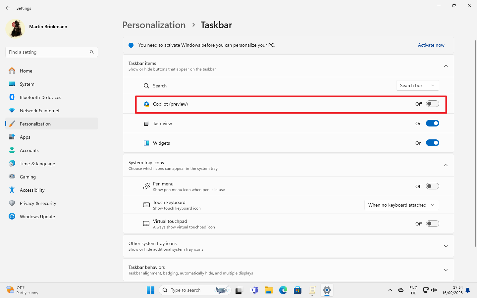477x298 pixels.
Task: Click the Widgets icon in Taskbar items
Action: (146, 143)
